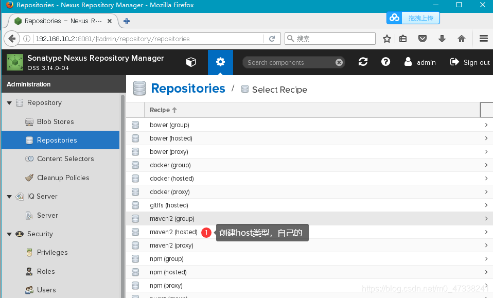Close the Repositories browser tab
Viewport: 493px width, 298px height.
pyautogui.click(x=110, y=21)
